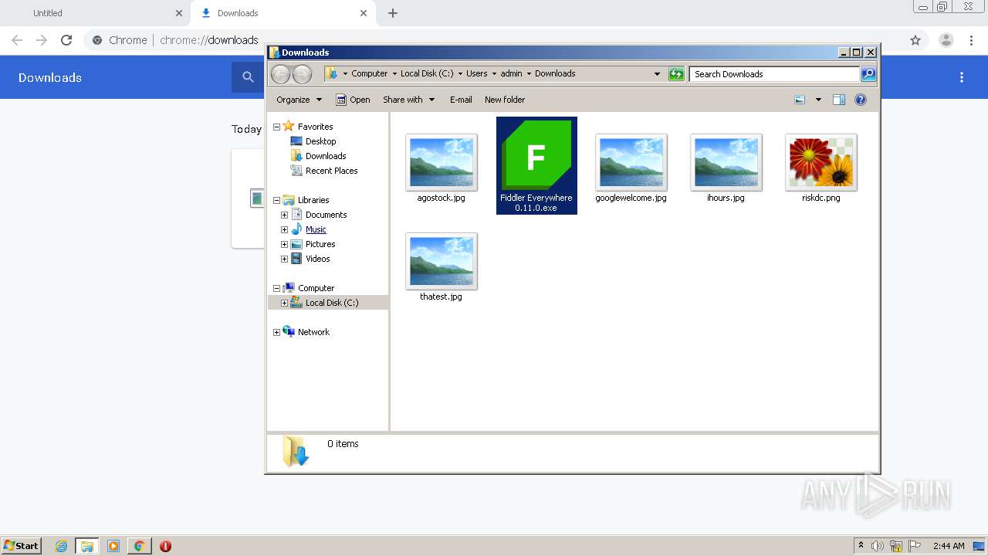The width and height of the screenshot is (988, 556).
Task: Expand the Music library node
Action: tap(284, 229)
